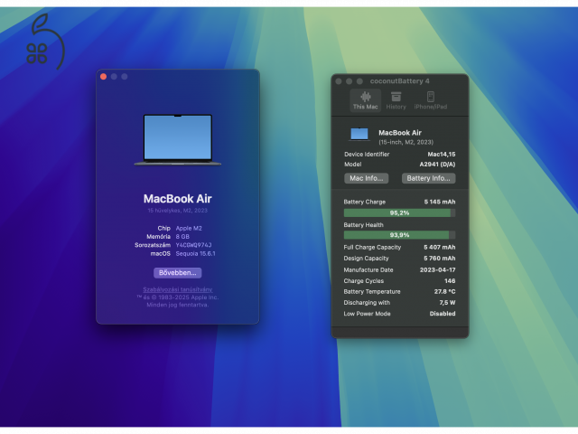Close the About This Mac window
Viewport: 578px width, 434px height.
pyautogui.click(x=103, y=76)
